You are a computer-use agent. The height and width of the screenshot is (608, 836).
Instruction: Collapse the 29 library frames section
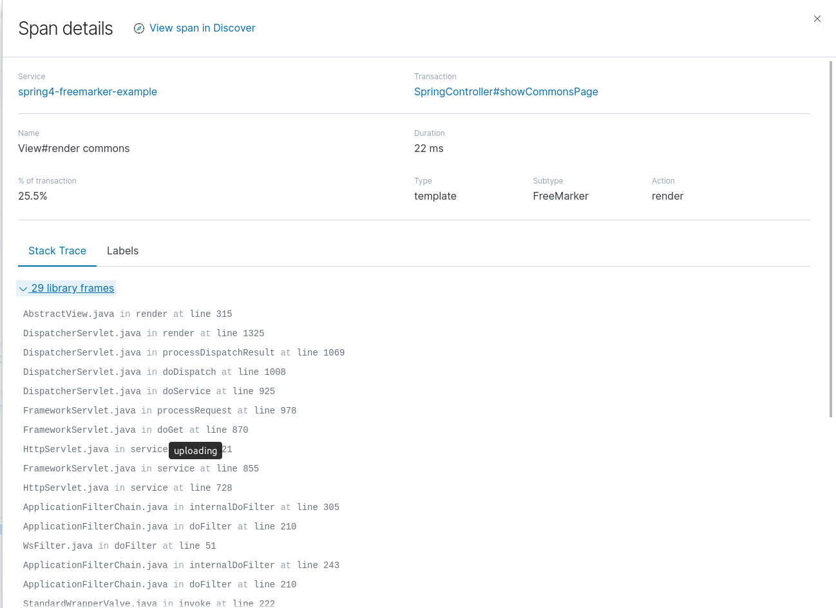click(66, 288)
